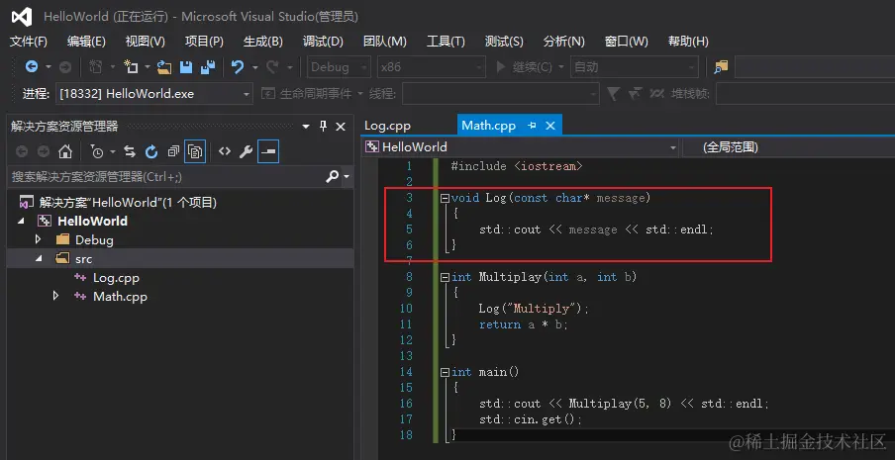Click the View Code angle-brackets icon
This screenshot has width=895, height=460.
tap(225, 151)
